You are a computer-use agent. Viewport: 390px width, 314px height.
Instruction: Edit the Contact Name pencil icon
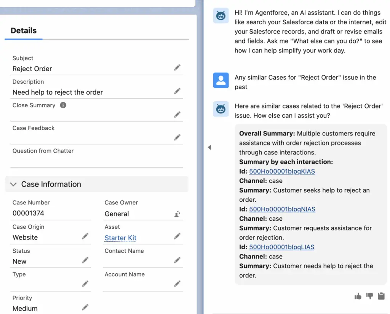[x=177, y=260]
